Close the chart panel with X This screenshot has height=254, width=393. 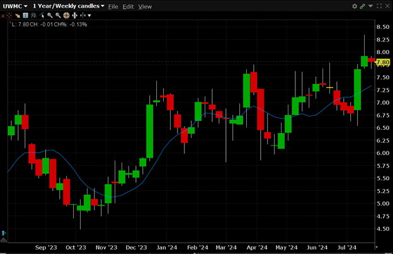pyautogui.click(x=387, y=6)
